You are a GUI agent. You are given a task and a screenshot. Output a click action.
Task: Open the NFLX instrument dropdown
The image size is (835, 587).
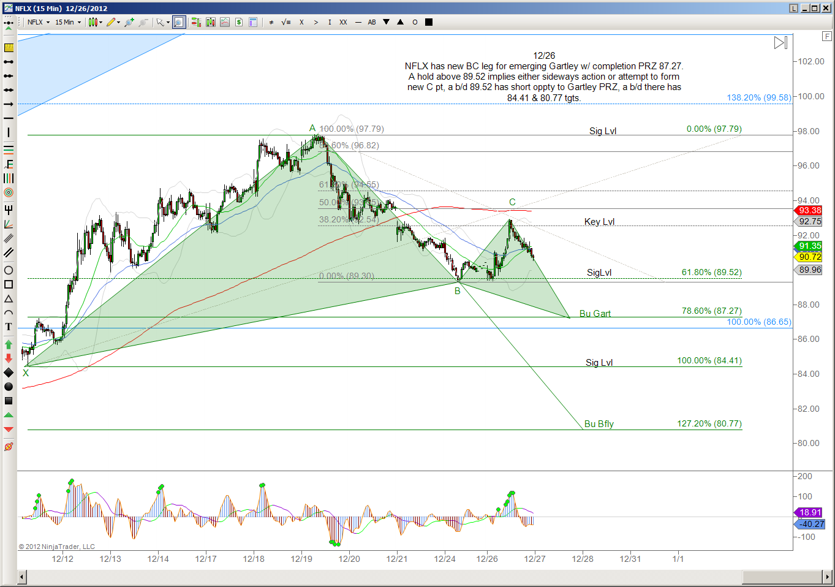coord(39,22)
